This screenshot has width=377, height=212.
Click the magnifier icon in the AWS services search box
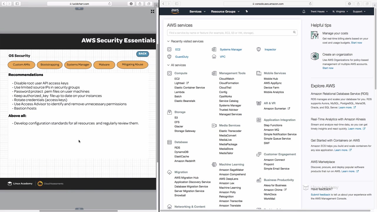click(x=294, y=32)
